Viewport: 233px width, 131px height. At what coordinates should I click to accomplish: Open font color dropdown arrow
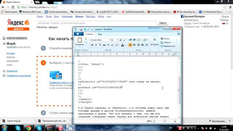(125, 45)
